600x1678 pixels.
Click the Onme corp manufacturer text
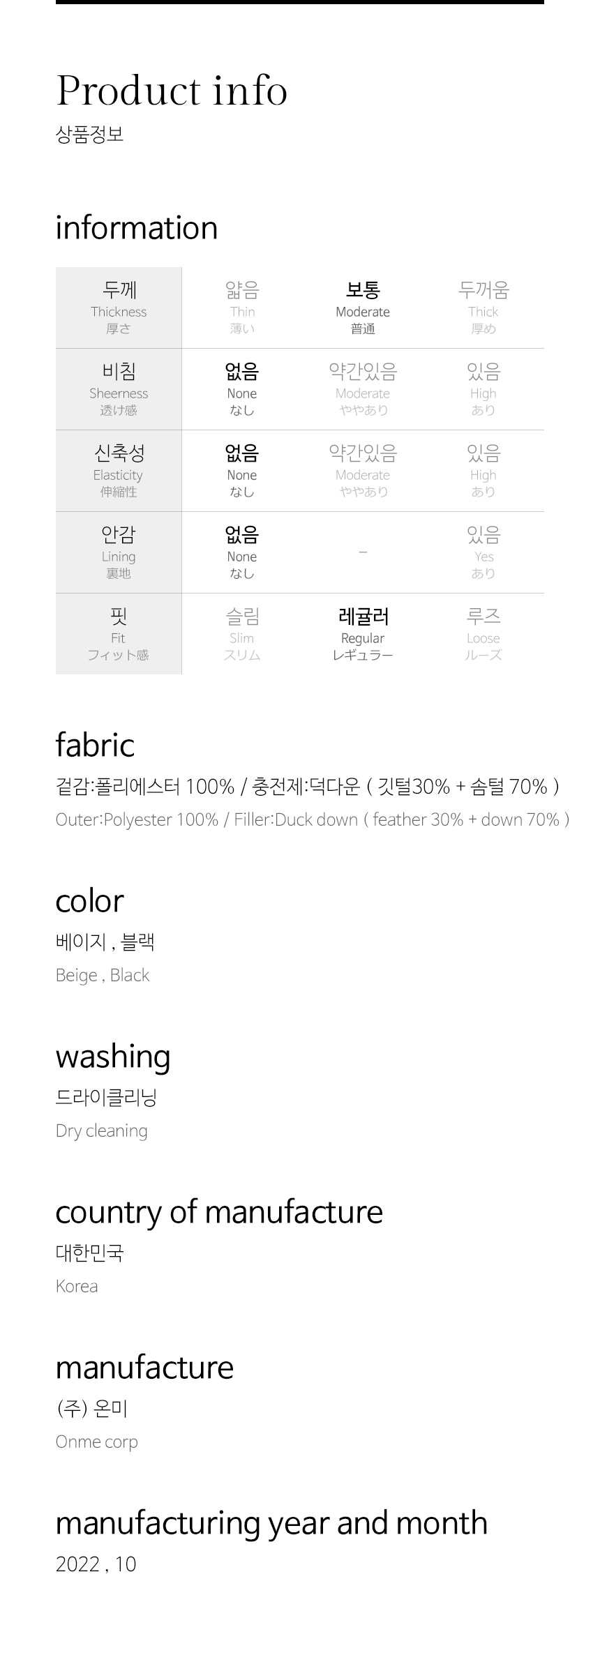tap(97, 1442)
